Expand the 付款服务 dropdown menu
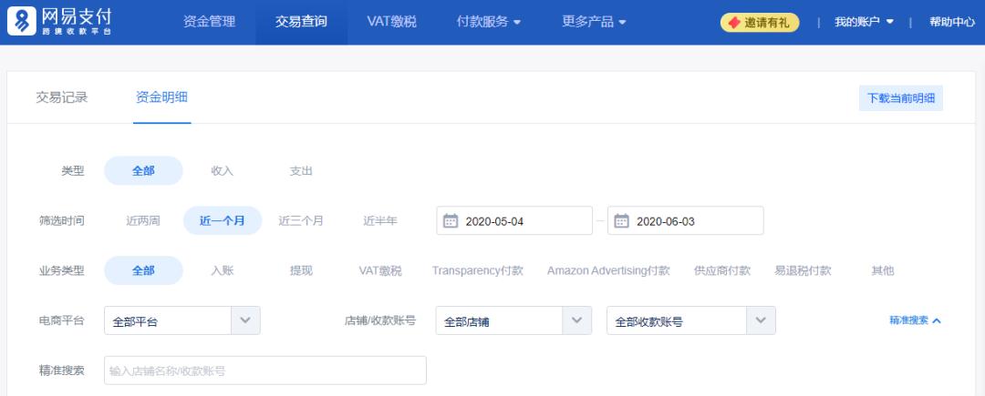Image resolution: width=985 pixels, height=396 pixels. [x=489, y=22]
